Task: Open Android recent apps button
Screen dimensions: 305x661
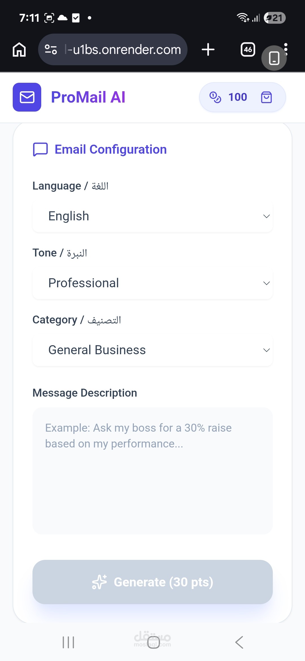Action: 68,642
